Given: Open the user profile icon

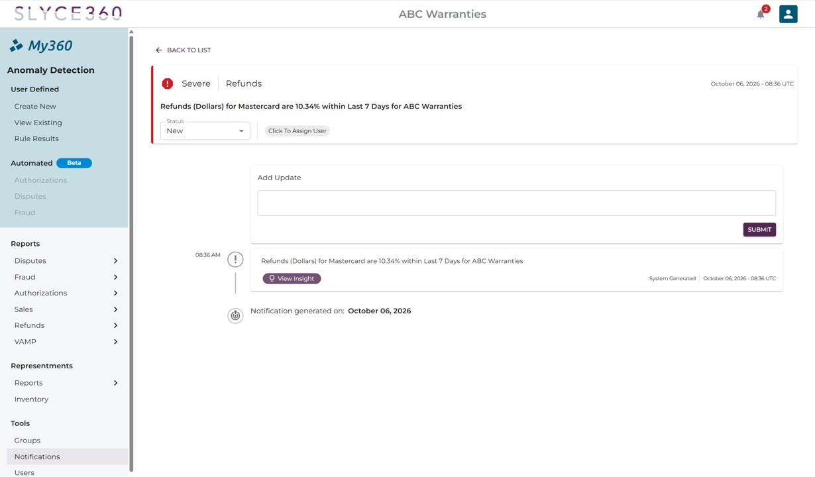Looking at the screenshot, I should (788, 14).
